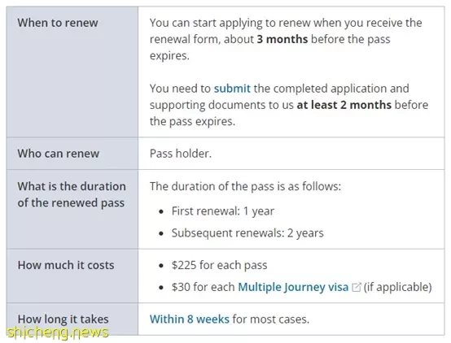Click the 'Within 8 weeks' link

click(x=189, y=319)
